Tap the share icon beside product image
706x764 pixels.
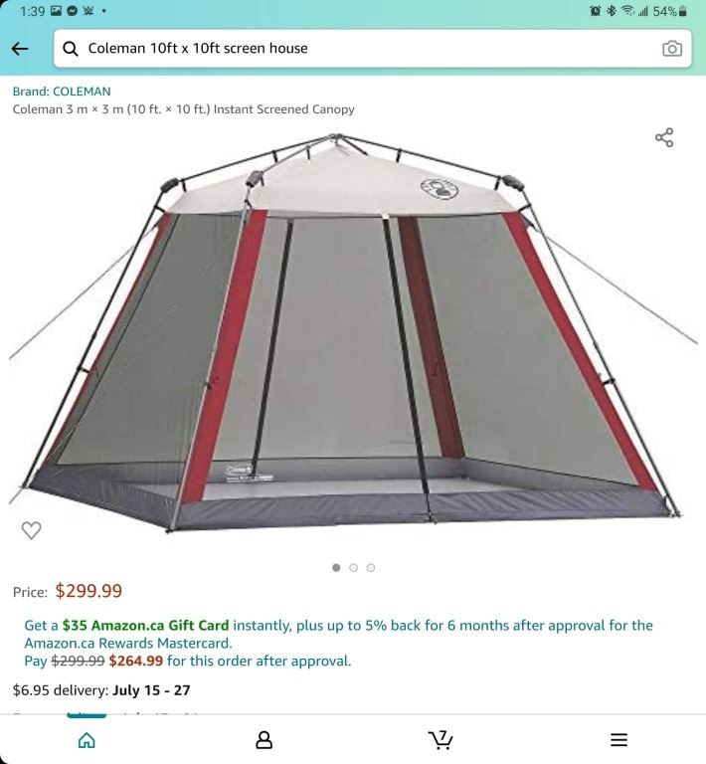tap(664, 137)
